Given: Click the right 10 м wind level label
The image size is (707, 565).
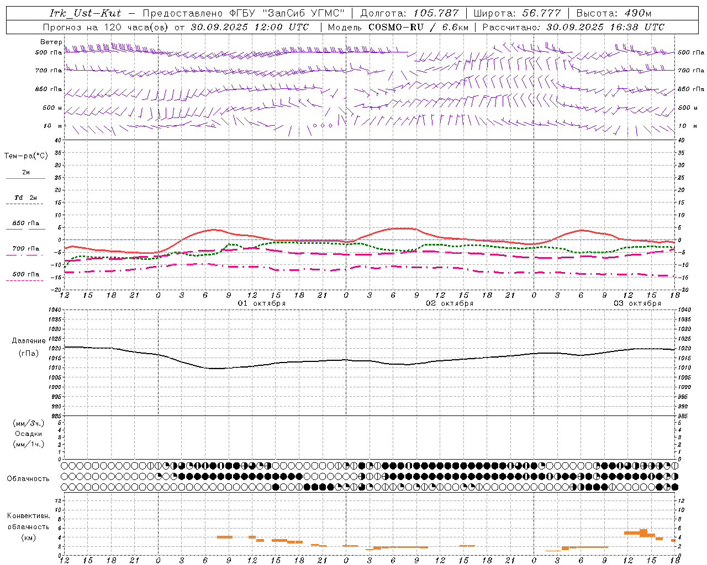Looking at the screenshot, I should 688,126.
